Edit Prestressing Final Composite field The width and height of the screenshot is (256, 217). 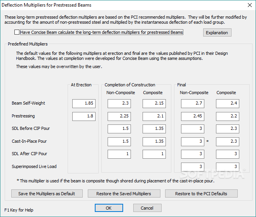(228, 116)
